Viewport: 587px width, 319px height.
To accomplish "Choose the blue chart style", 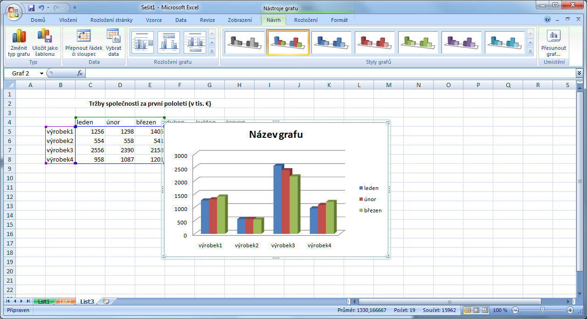I will 331,42.
